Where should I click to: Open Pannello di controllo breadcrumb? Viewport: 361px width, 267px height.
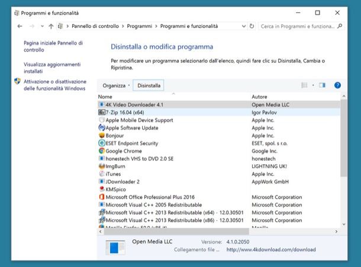pyautogui.click(x=95, y=26)
